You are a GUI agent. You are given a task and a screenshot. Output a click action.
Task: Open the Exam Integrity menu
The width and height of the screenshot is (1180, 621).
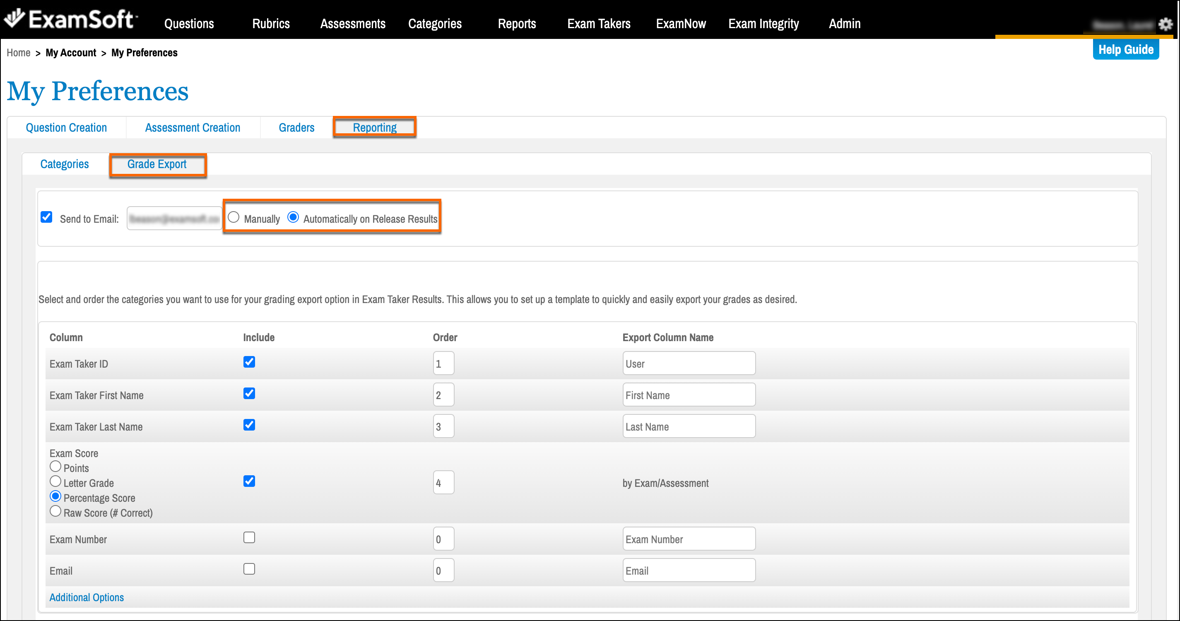pyautogui.click(x=763, y=24)
